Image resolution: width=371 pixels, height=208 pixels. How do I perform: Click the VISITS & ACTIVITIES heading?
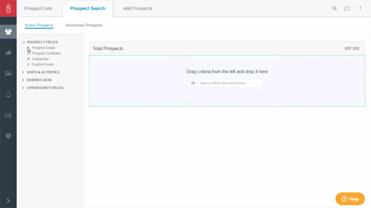point(43,72)
